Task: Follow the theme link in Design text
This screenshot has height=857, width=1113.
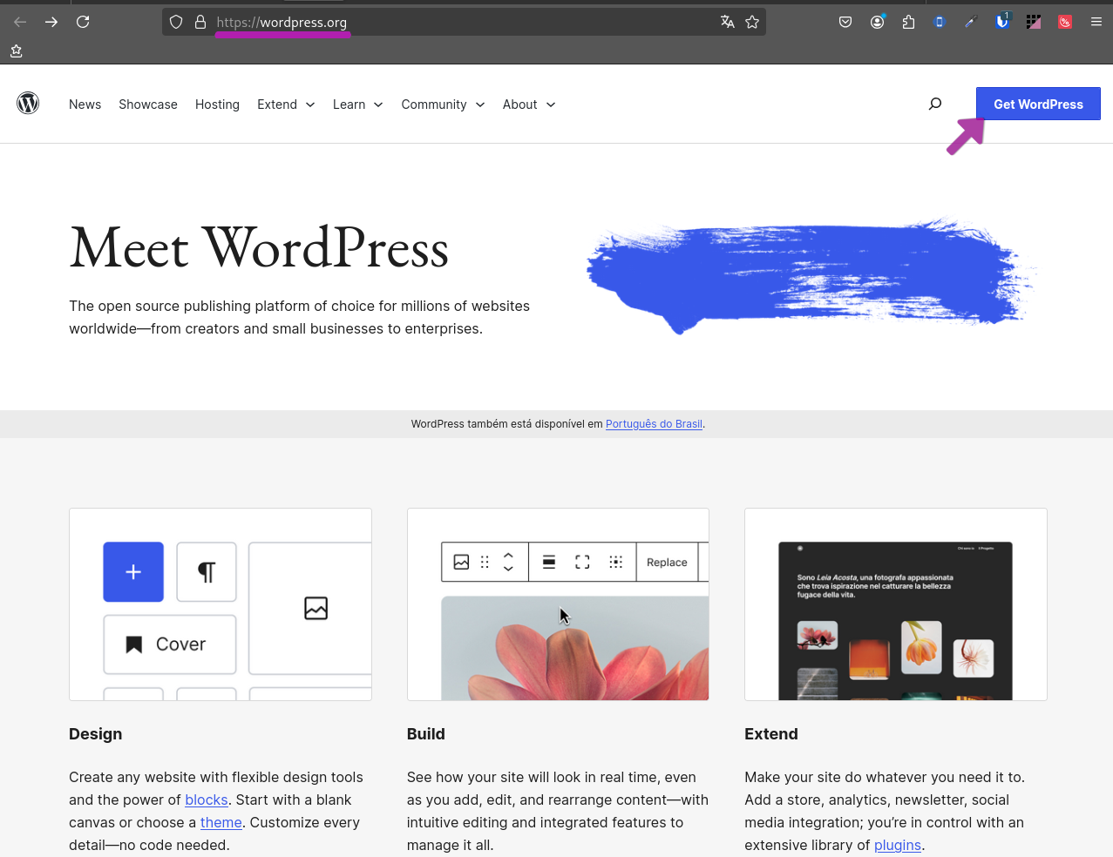Action: (221, 822)
